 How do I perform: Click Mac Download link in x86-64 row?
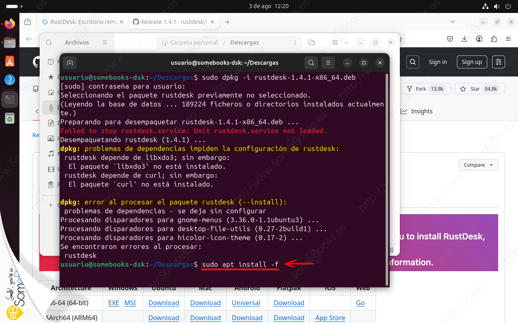[x=206, y=303]
